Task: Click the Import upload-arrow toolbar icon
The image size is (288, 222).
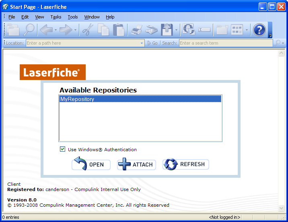Action: click(x=167, y=30)
